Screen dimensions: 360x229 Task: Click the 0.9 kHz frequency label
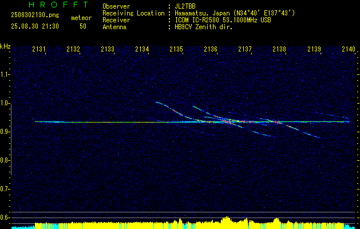tap(5, 132)
